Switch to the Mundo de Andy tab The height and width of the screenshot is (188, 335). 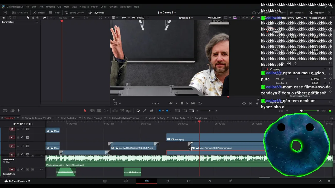[x=157, y=118]
